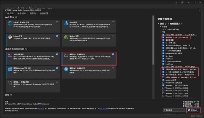Collapse the 已包含 (Included) section
204x118 pixels.
pos(161,27)
